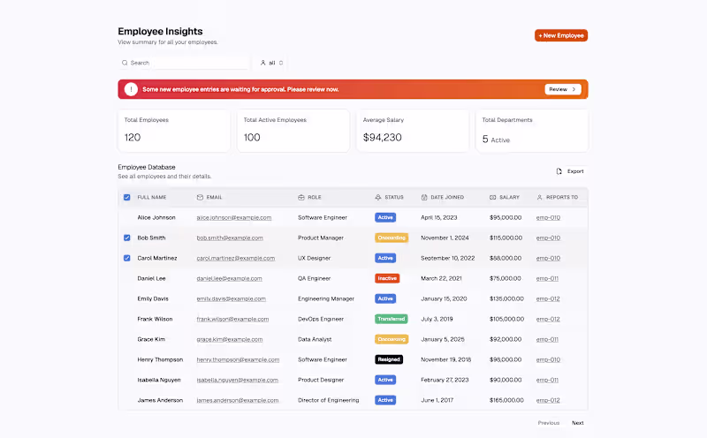Click into the Search input field
This screenshot has height=438, width=707.
tap(184, 63)
